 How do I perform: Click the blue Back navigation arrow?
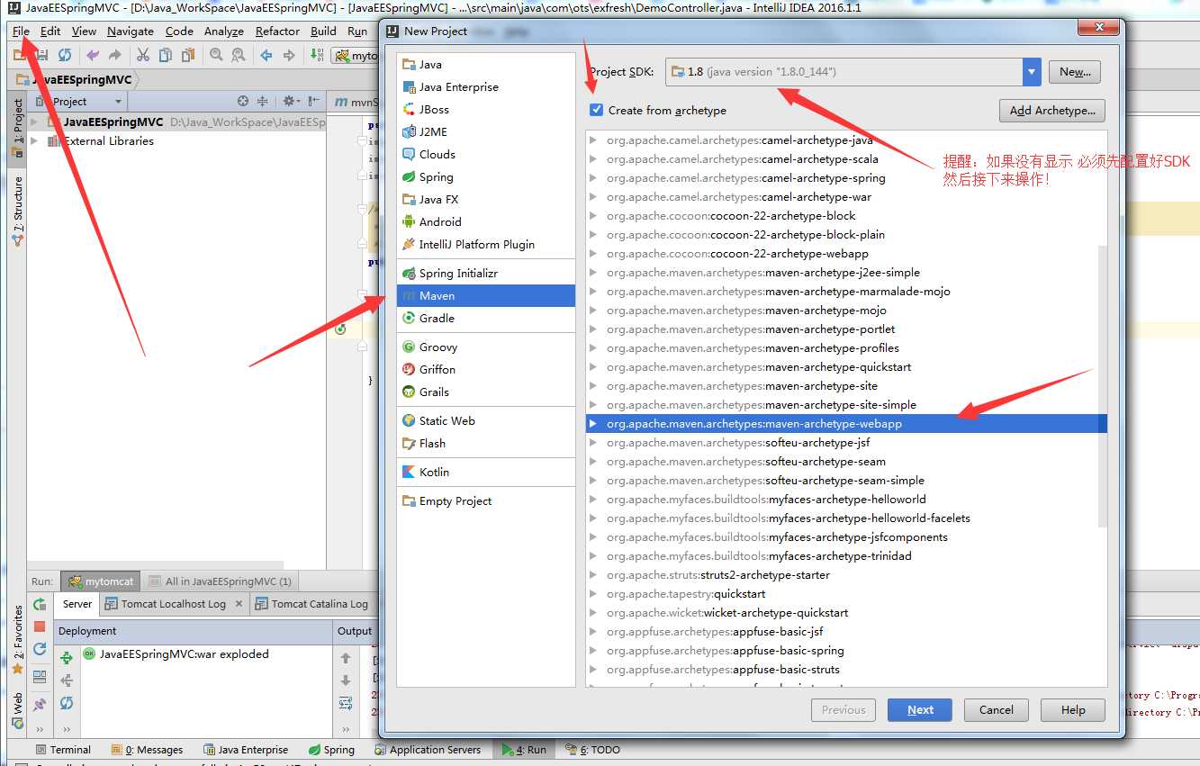266,55
